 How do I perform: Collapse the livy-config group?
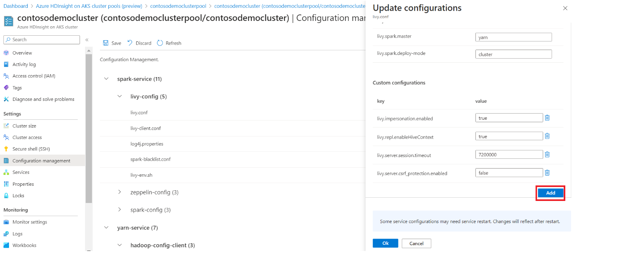pyautogui.click(x=120, y=96)
